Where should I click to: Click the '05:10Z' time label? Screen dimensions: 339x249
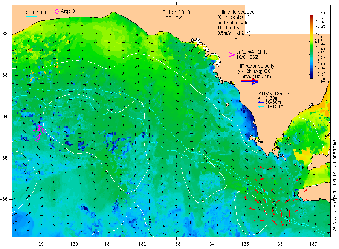click(173, 18)
